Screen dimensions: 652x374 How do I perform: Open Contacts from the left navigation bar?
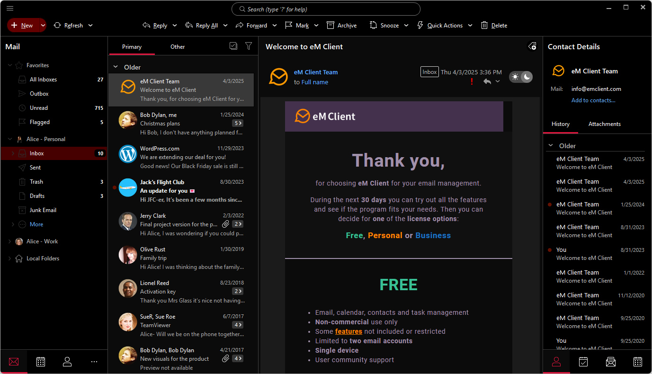click(x=67, y=362)
